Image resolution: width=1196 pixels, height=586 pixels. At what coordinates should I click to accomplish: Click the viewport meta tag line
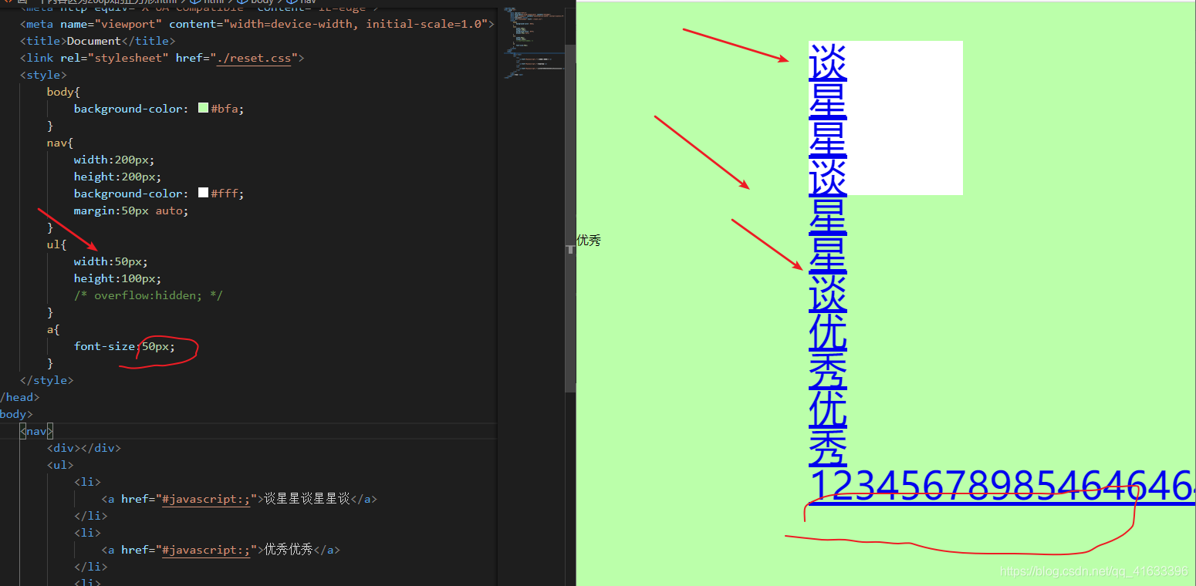(x=257, y=24)
